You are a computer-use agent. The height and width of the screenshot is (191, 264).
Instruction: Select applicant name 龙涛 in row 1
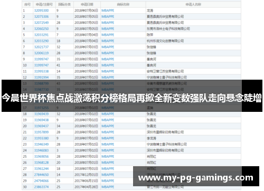point(150,11)
